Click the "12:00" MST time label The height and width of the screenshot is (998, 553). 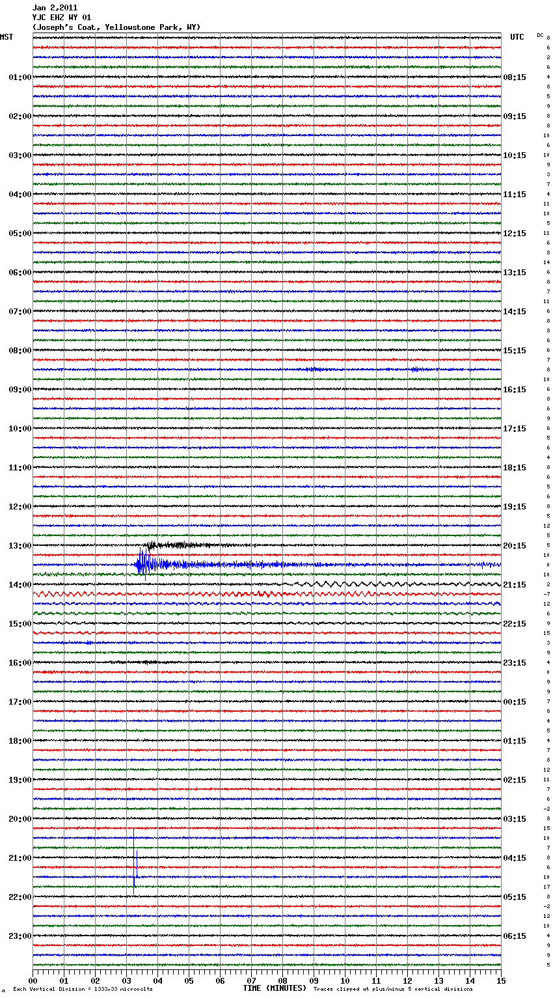pyautogui.click(x=20, y=507)
